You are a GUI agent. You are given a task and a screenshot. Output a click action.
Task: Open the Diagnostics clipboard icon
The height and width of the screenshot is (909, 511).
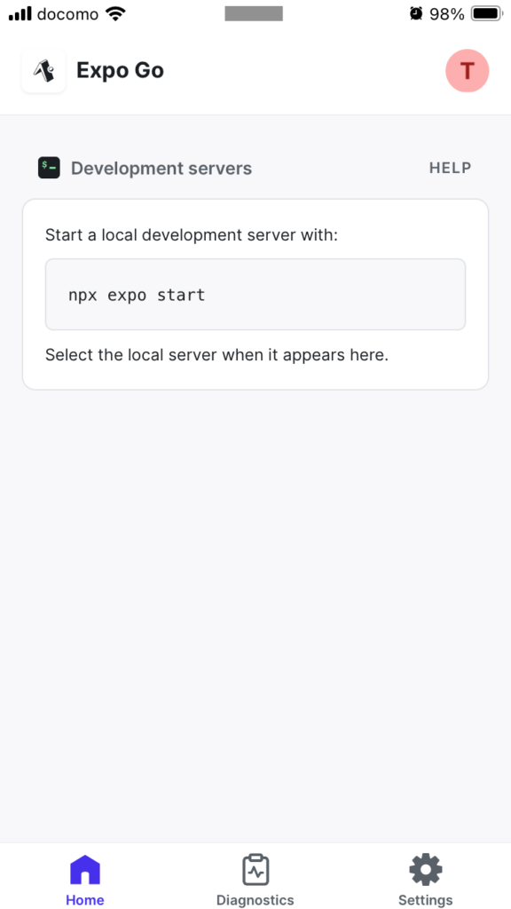coord(255,869)
